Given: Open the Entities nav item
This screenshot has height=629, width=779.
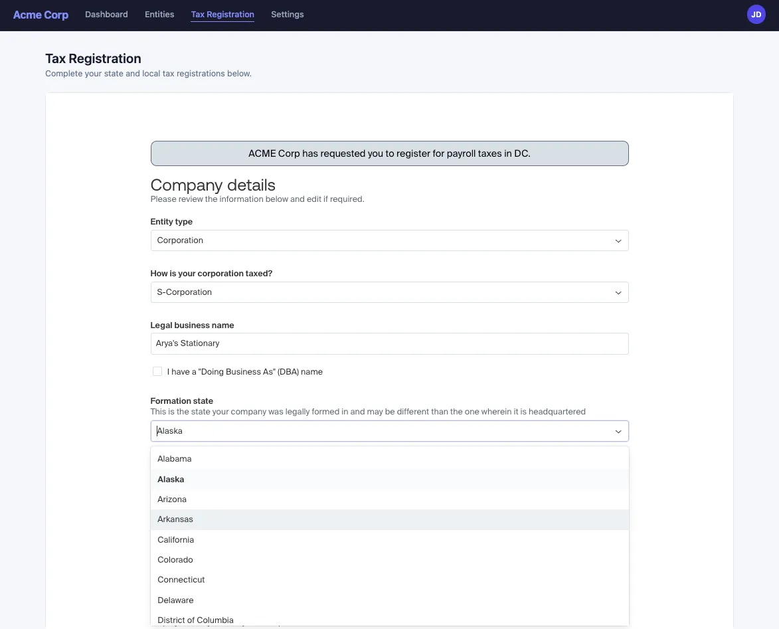Looking at the screenshot, I should coord(159,15).
